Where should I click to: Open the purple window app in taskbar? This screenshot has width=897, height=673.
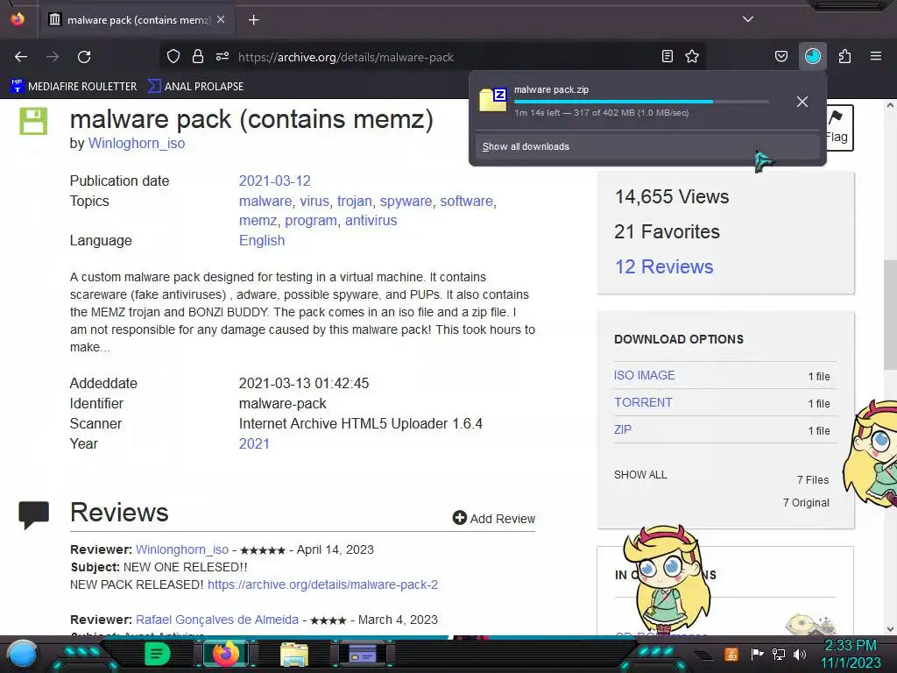(362, 654)
